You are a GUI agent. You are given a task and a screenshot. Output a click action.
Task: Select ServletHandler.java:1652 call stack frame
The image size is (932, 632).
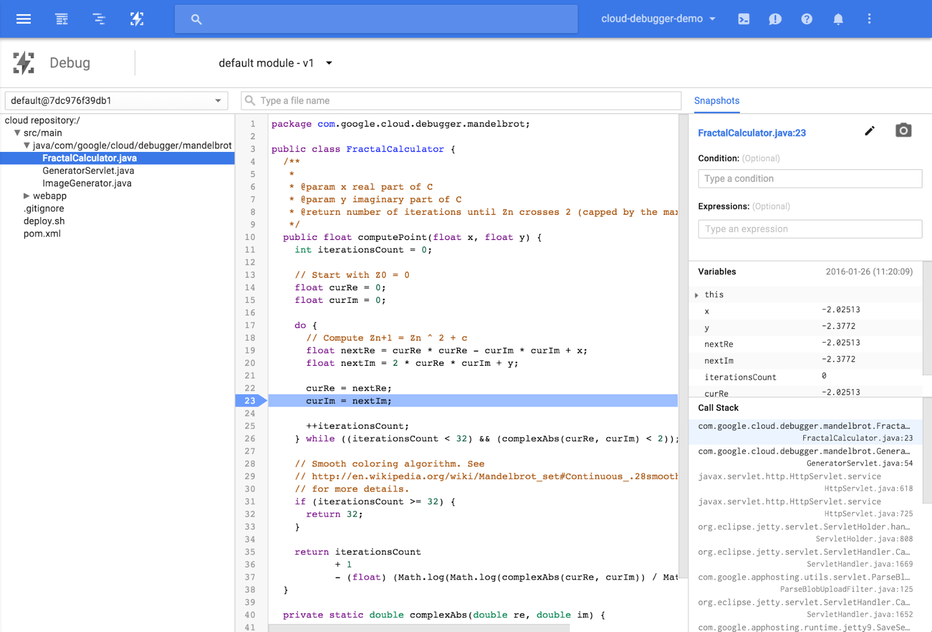(806, 608)
